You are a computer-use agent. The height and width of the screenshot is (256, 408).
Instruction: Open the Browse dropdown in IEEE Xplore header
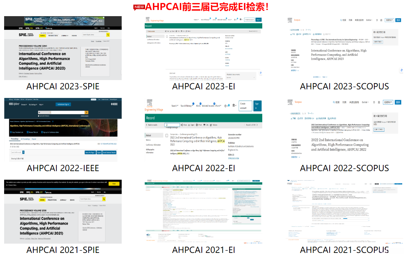tap(24, 104)
